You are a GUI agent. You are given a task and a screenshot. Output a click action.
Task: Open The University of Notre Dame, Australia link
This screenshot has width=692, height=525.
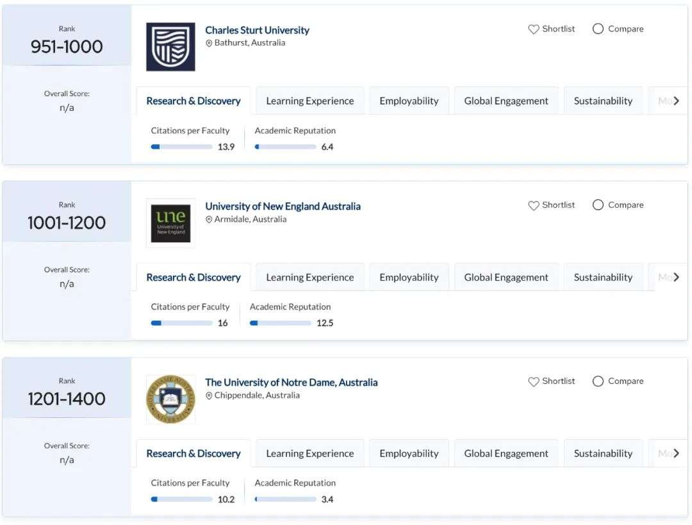[292, 383]
